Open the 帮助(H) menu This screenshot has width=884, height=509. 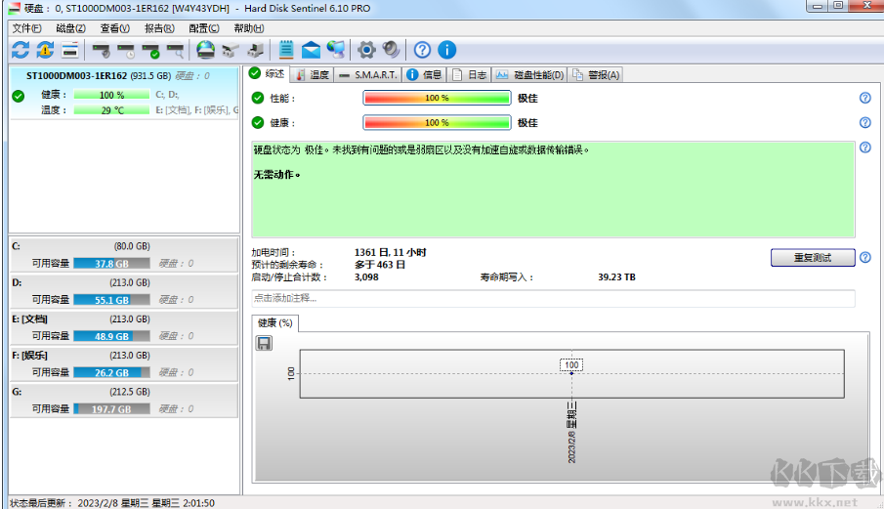(249, 28)
